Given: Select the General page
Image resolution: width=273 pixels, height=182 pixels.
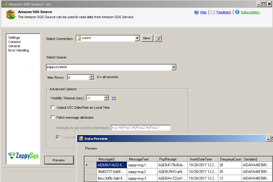Looking at the screenshot, I should click(x=14, y=46).
